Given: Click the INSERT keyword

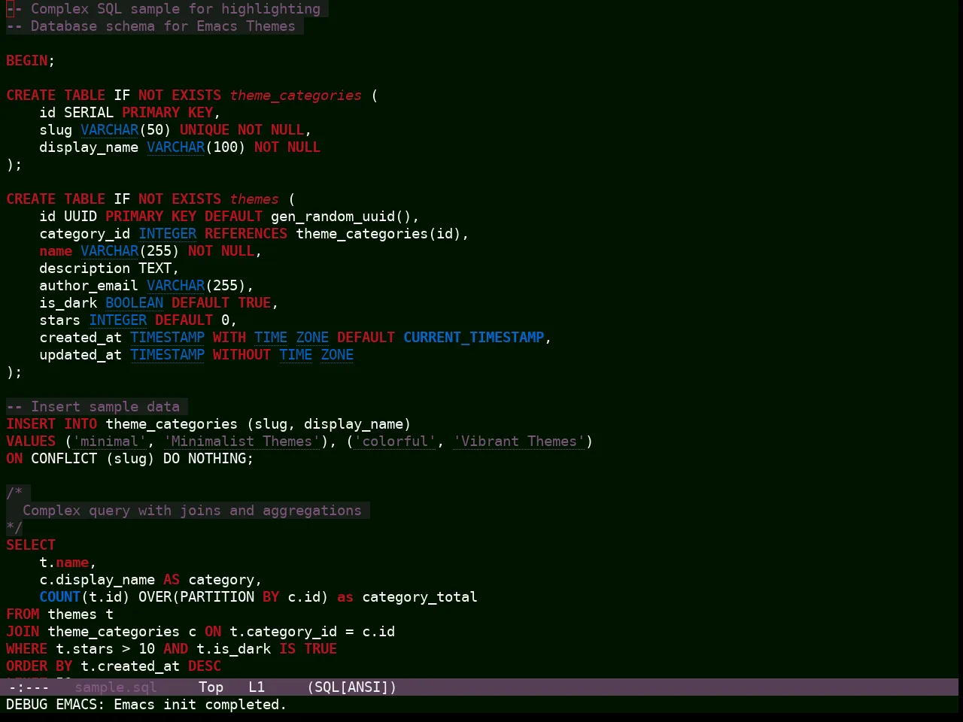Looking at the screenshot, I should pos(31,424).
